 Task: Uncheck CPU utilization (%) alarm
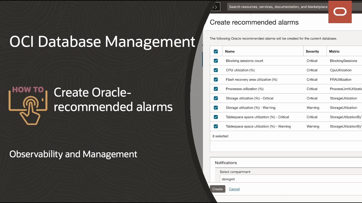pos(216,70)
